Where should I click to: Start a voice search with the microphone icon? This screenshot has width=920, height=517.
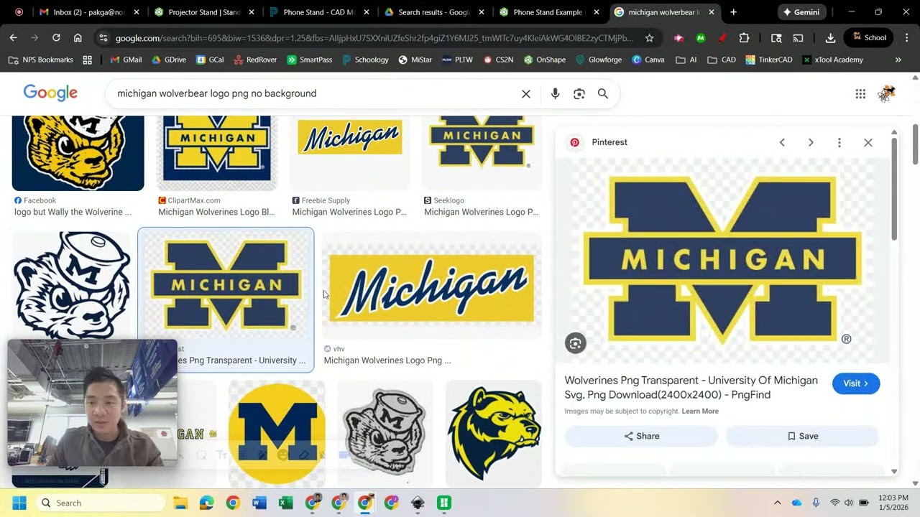(555, 93)
